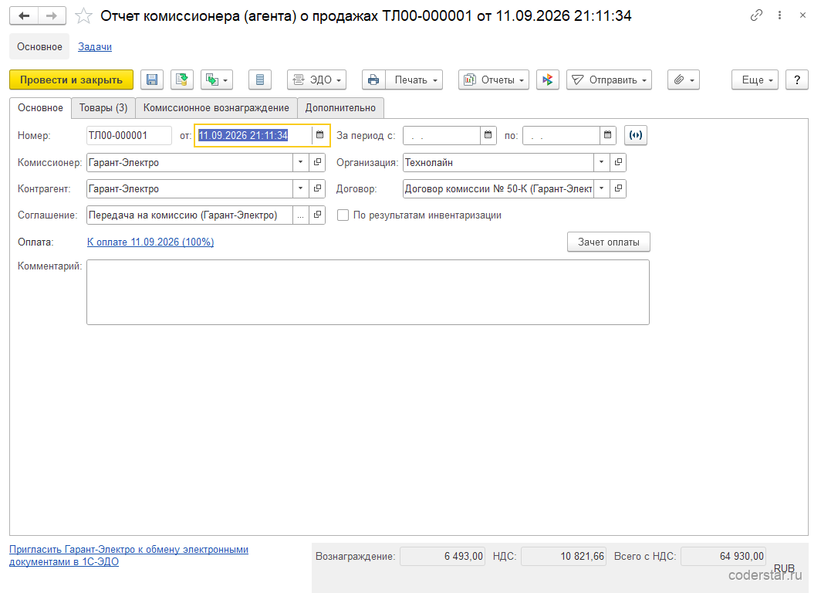The height and width of the screenshot is (593, 821).
Task: Click into the Комментарий text area
Action: tap(368, 293)
